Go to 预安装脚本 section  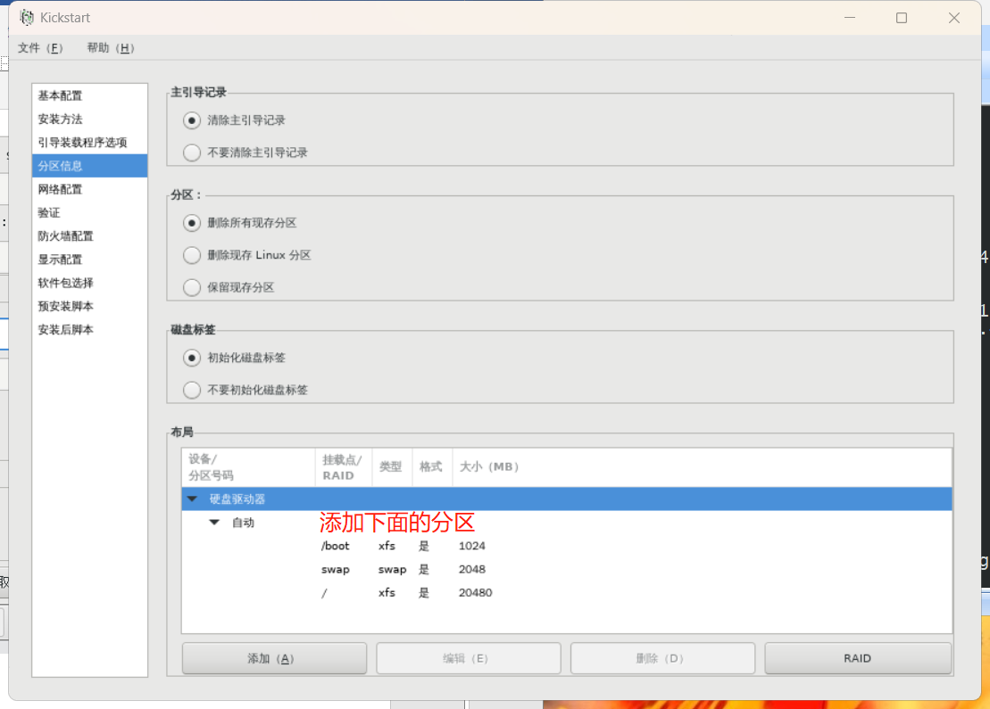pos(89,306)
